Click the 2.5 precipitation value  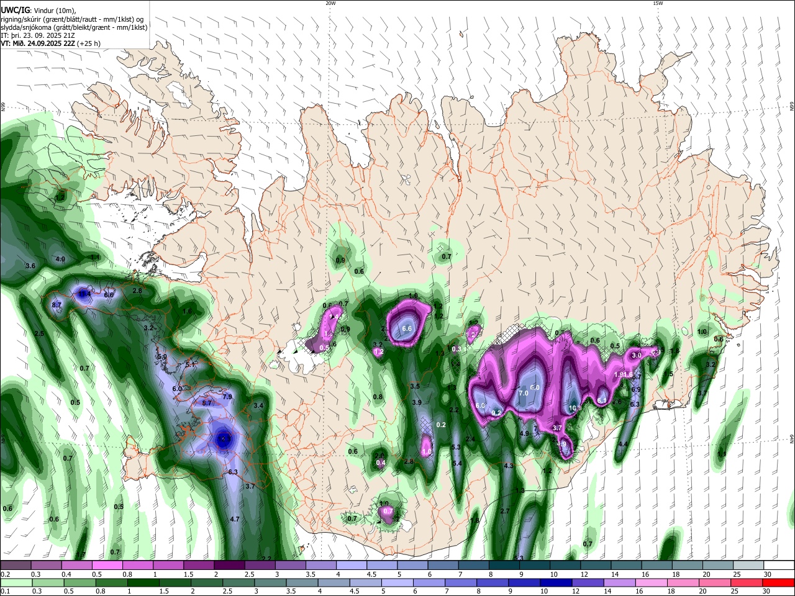click(39, 334)
